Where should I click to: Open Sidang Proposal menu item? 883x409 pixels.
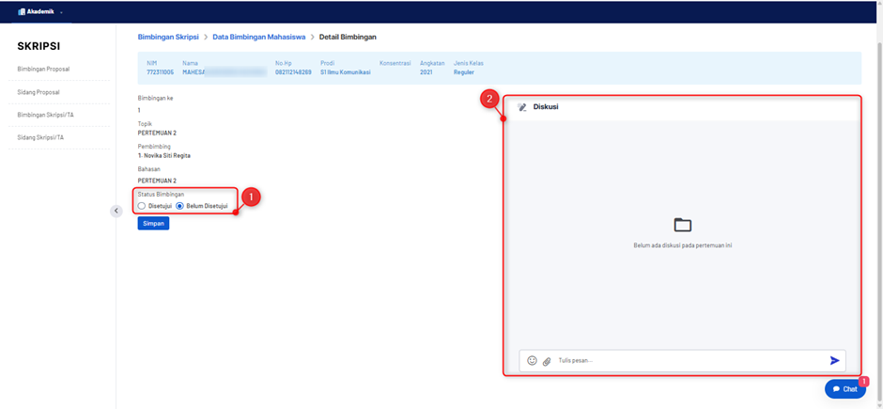pos(39,92)
